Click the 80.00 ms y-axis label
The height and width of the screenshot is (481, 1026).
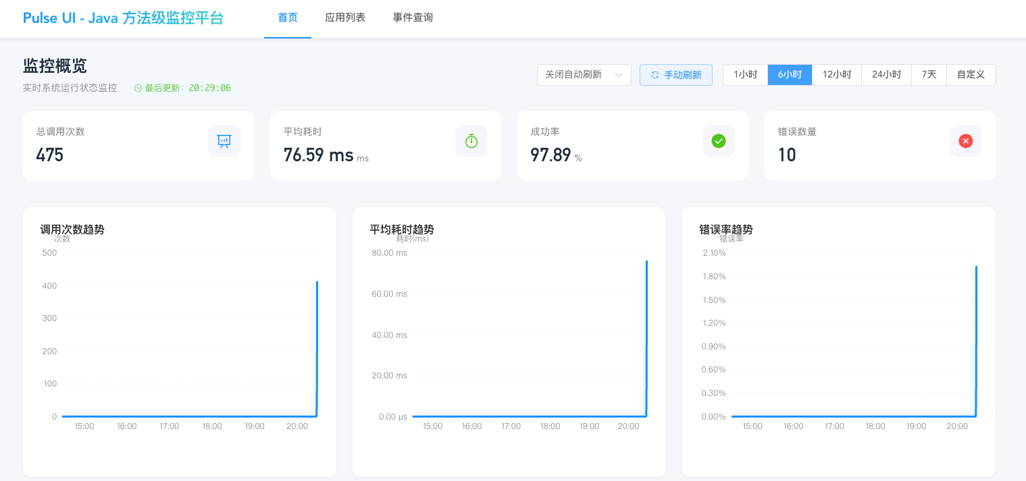389,253
